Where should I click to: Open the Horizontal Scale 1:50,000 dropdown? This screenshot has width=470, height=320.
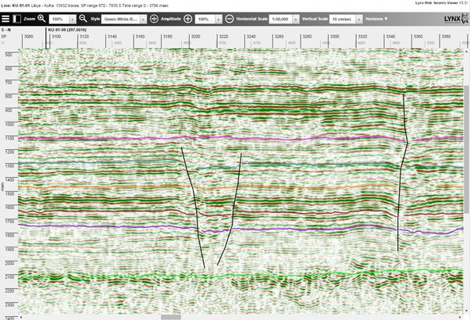(284, 19)
